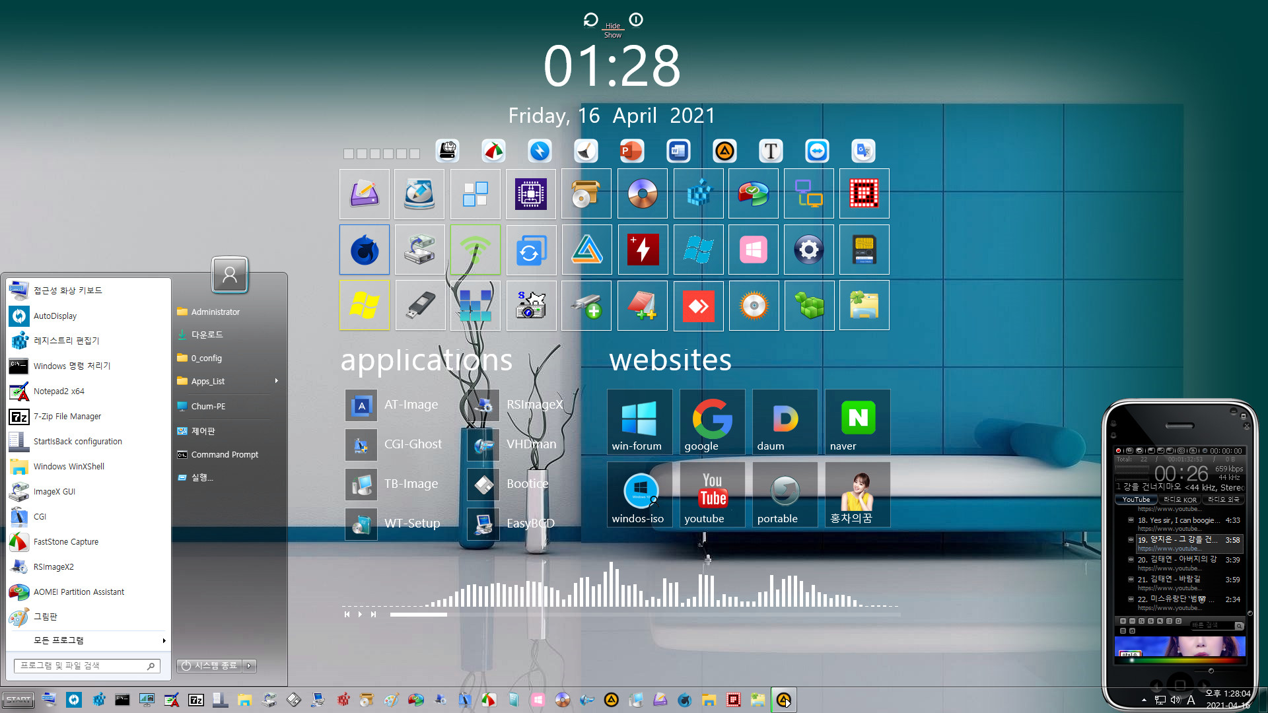Open the win-forum website tile
1268x713 pixels.
coord(639,422)
